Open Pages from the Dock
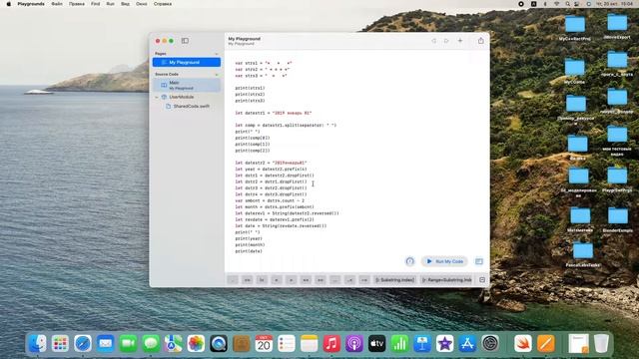The height and width of the screenshot is (359, 639). (x=546, y=344)
